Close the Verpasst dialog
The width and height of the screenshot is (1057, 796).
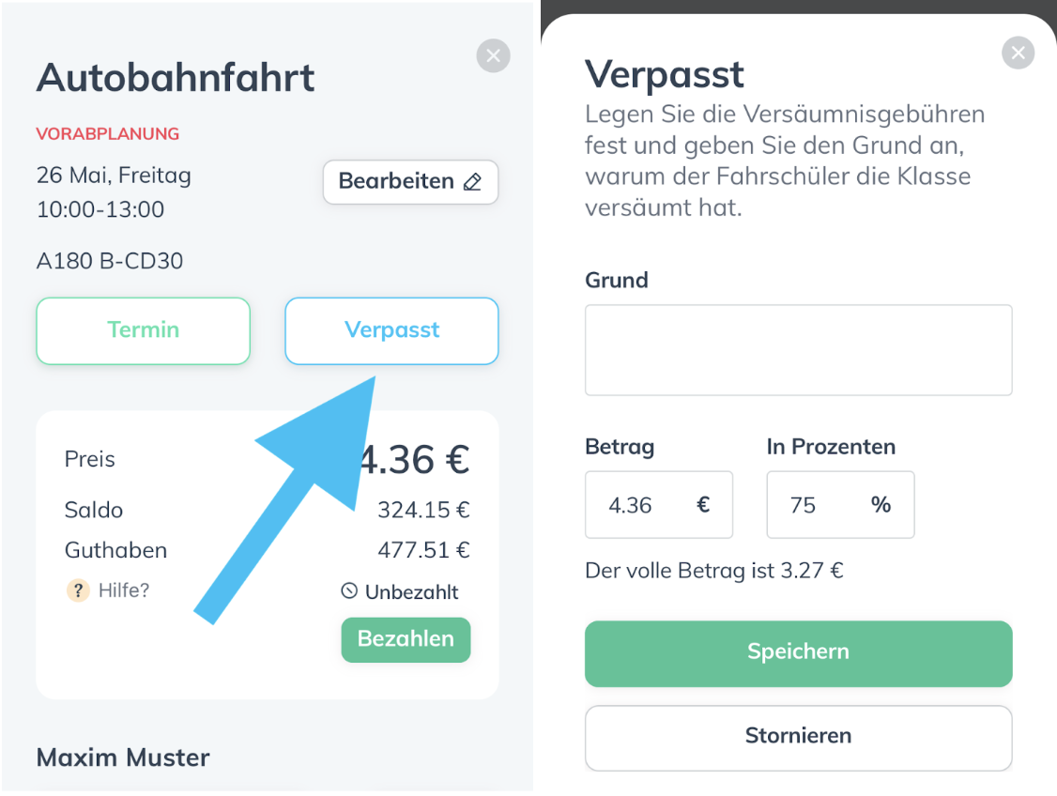click(x=1018, y=53)
